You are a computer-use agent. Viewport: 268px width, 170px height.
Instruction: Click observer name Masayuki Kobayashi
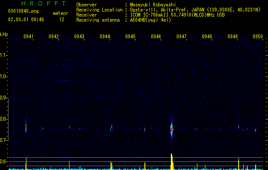tap(153, 5)
